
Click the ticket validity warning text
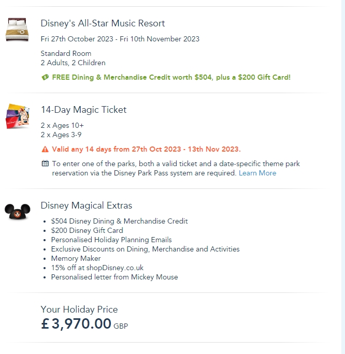point(146,150)
